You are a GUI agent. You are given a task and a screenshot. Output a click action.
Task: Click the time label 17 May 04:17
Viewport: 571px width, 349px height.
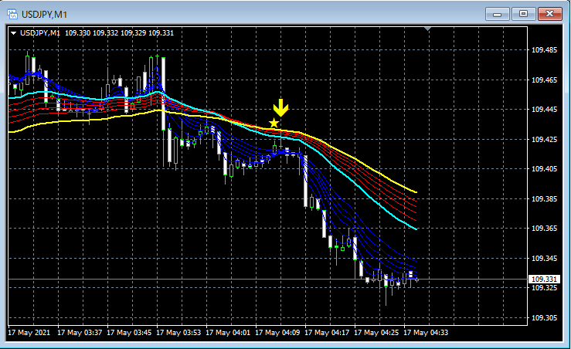click(x=327, y=333)
